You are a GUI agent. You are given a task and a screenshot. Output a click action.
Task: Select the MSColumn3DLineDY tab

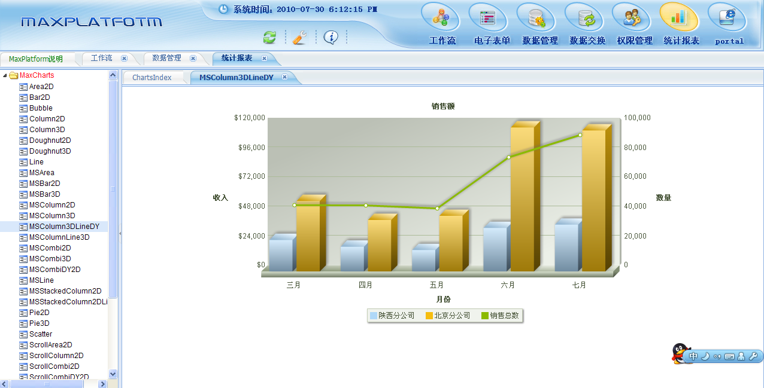(237, 78)
